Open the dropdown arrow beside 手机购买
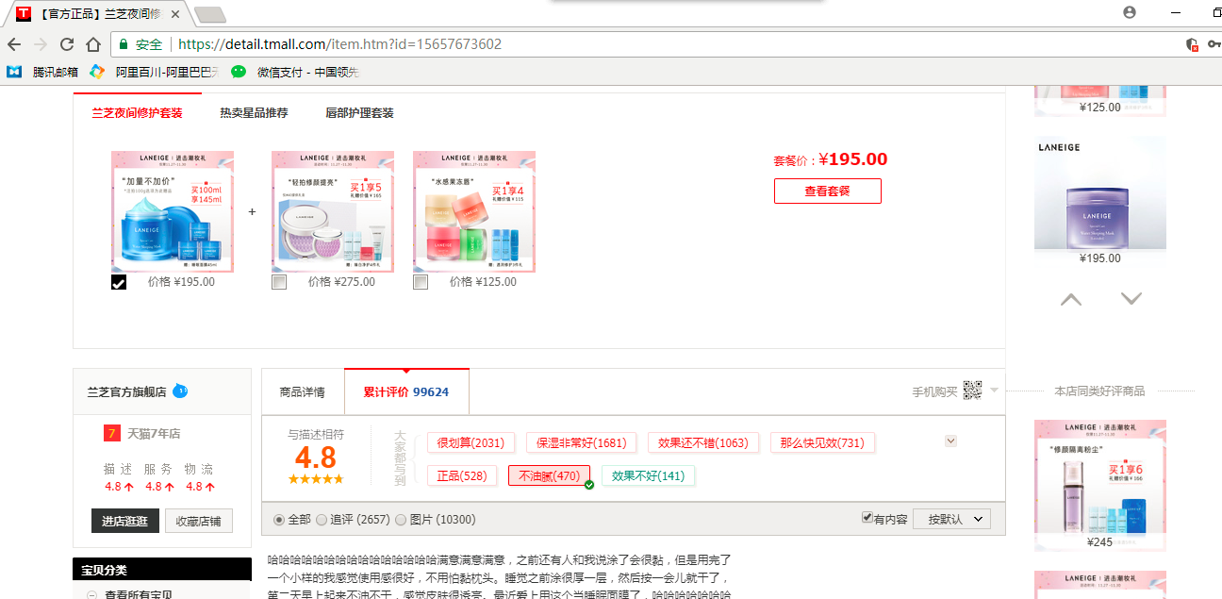 pyautogui.click(x=994, y=391)
